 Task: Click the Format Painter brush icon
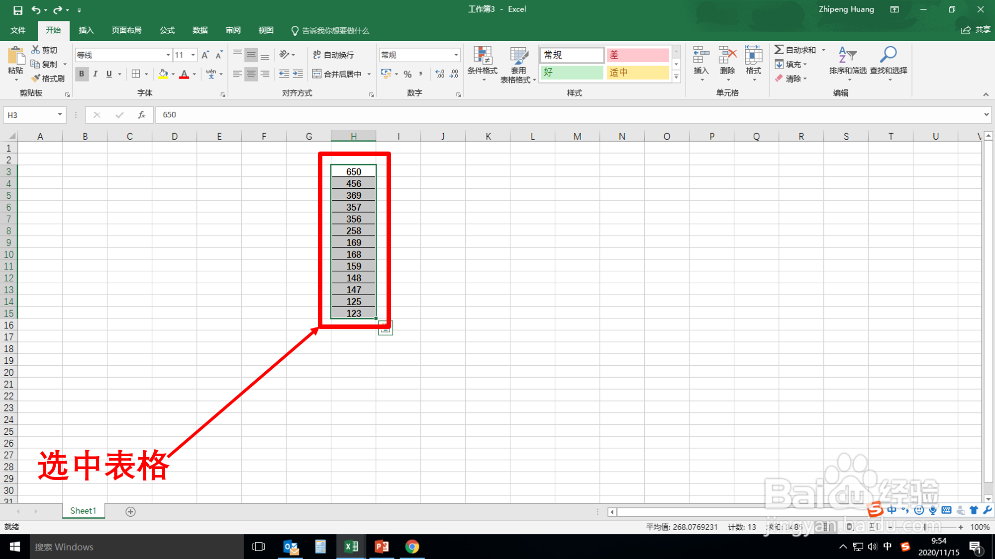tap(36, 79)
